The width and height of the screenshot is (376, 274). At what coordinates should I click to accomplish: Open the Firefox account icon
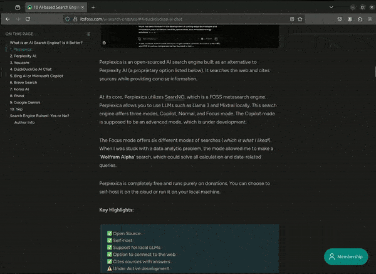pos(350,19)
